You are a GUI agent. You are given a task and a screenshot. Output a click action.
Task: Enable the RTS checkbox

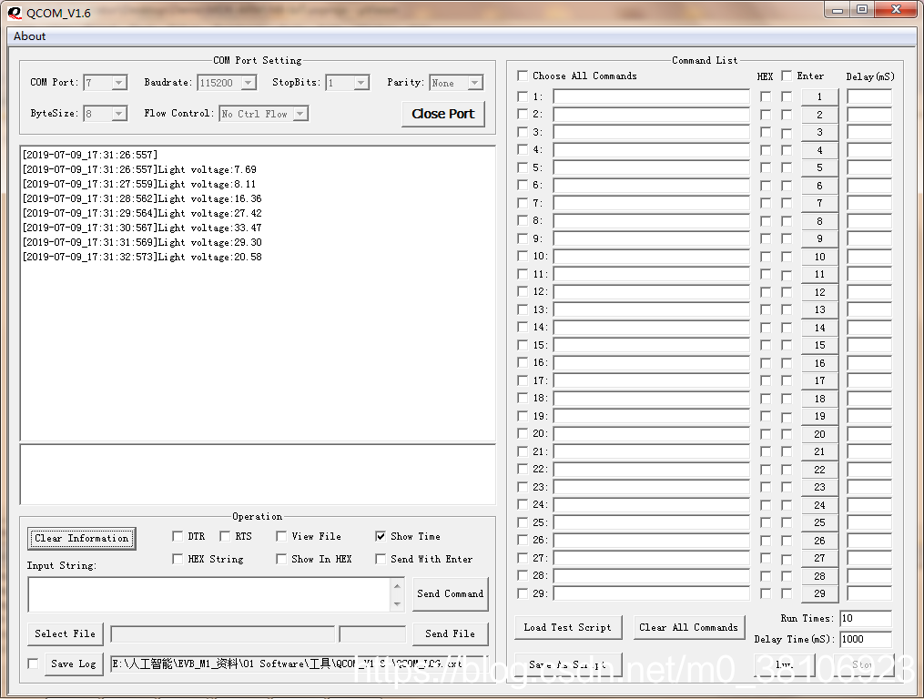tap(225, 536)
